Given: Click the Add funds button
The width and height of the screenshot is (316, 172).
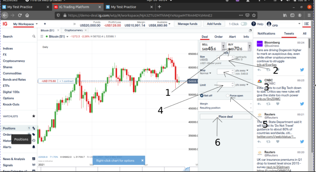Looking at the screenshot, I should coord(214,24).
